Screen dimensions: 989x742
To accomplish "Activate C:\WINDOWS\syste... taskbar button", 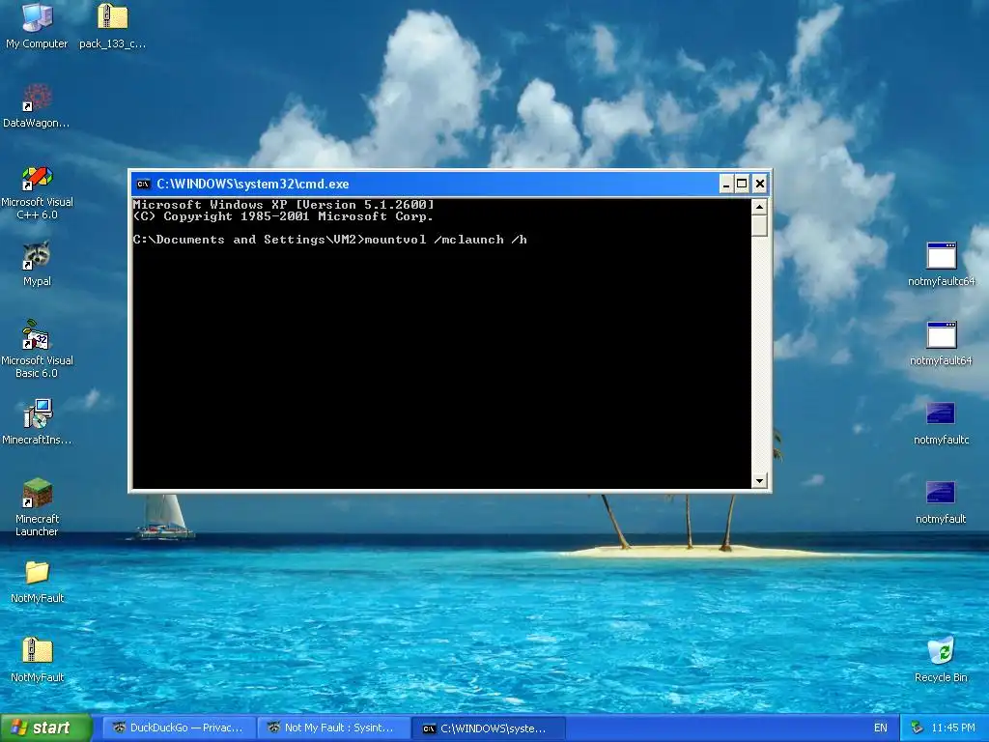I will pos(490,728).
